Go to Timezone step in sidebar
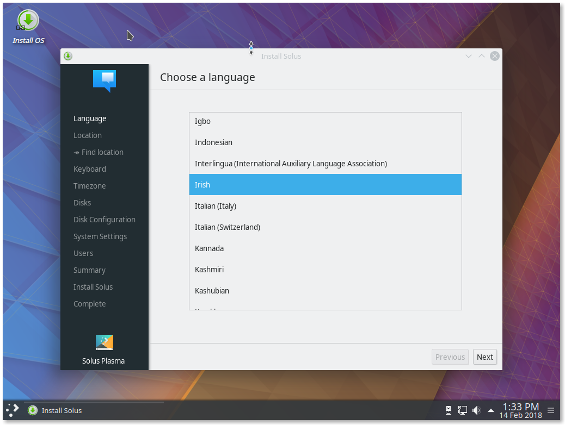This screenshot has width=565, height=425. [x=89, y=186]
